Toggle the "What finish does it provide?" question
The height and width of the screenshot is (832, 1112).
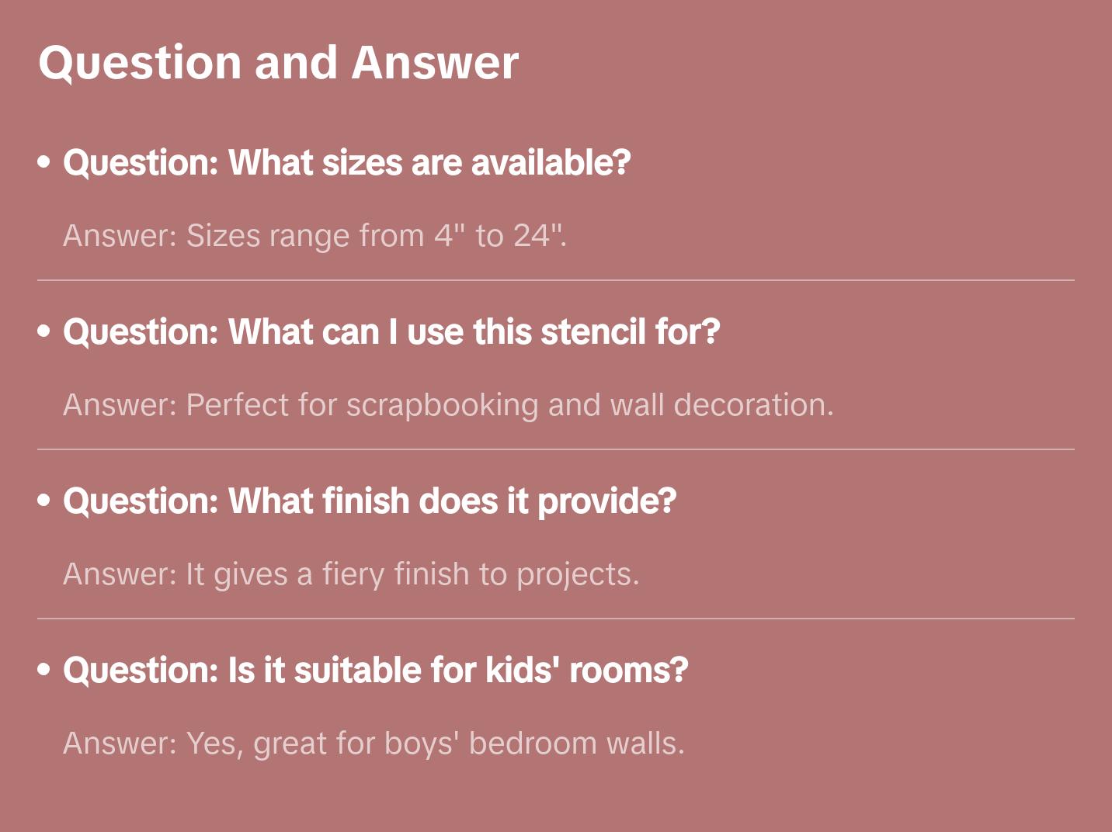[370, 501]
